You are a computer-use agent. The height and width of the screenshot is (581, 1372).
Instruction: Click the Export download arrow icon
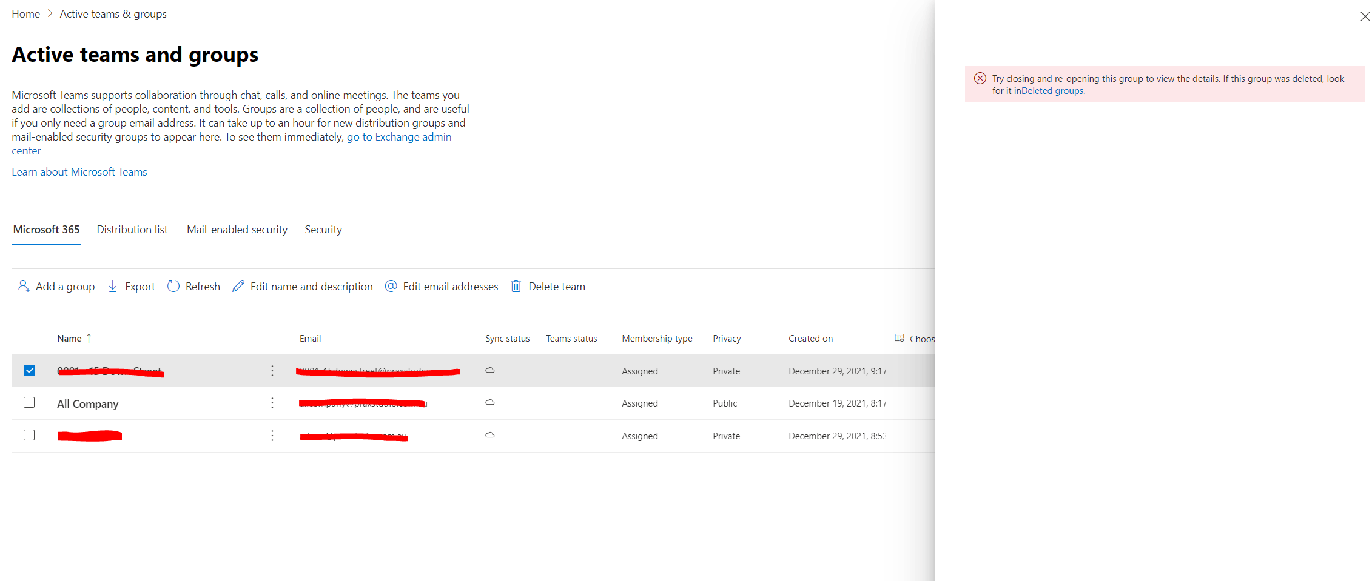click(113, 286)
